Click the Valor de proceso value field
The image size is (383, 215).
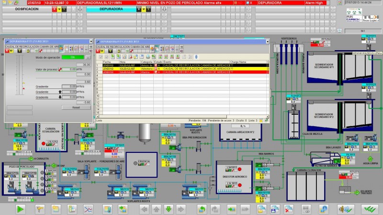tap(69, 69)
